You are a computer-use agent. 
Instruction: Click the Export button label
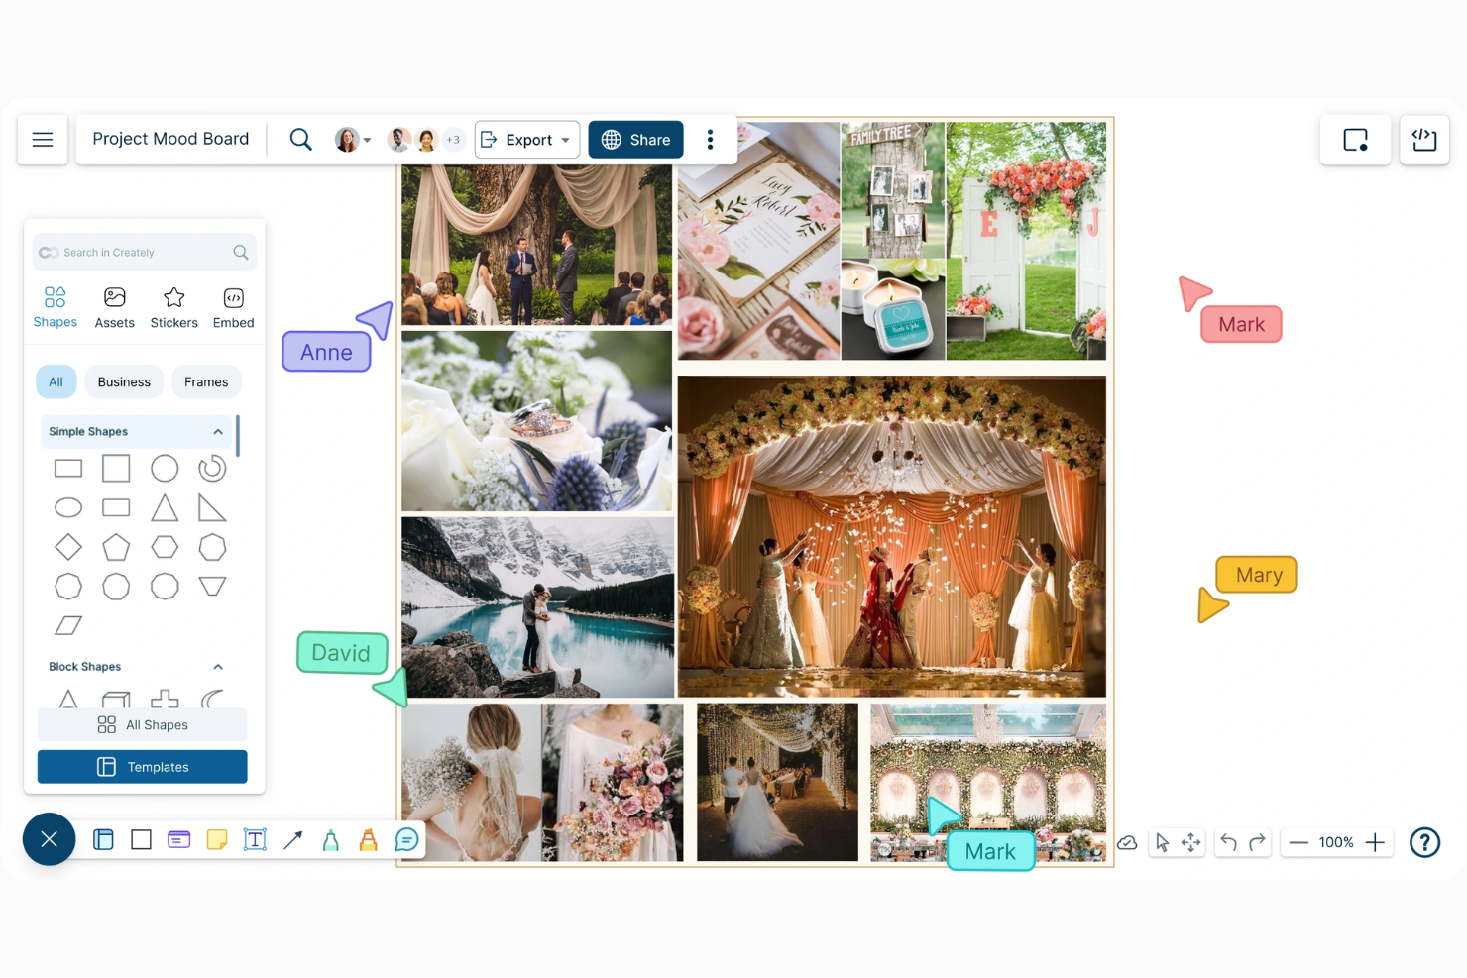tap(528, 140)
